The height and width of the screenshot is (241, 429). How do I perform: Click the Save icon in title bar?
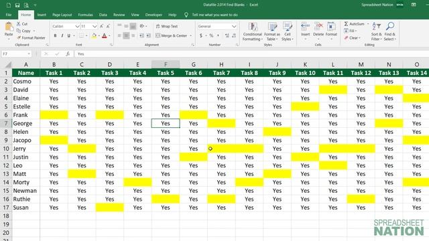17,5
